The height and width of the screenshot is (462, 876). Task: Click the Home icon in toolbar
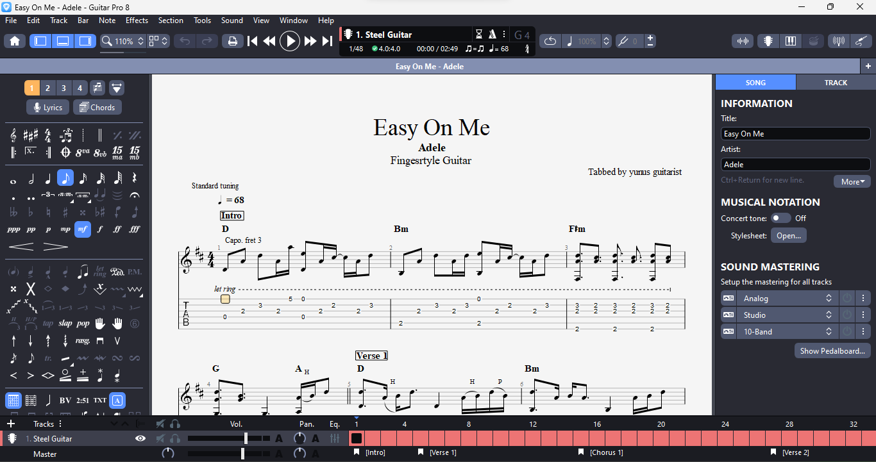15,41
